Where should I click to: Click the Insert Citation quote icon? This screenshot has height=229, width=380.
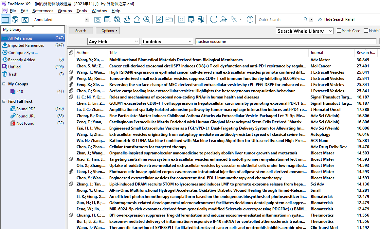pyautogui.click(x=182, y=19)
